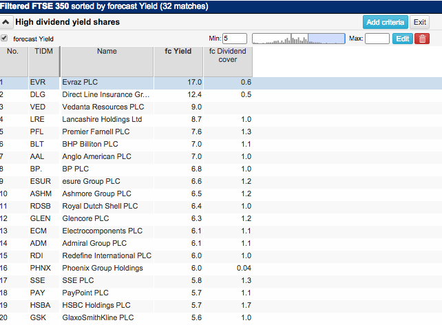Select the Evraz PLC row
This screenshot has width=442, height=325.
pyautogui.click(x=221, y=83)
